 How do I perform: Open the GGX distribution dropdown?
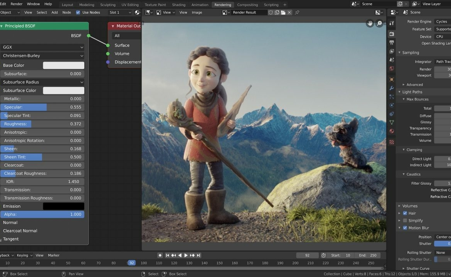coord(42,47)
